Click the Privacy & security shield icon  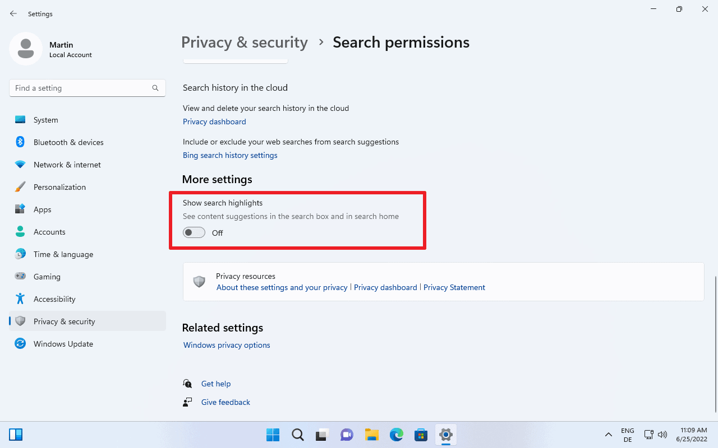tap(20, 321)
